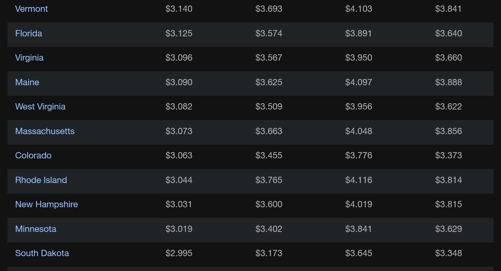Open the South Dakota link
Viewport: 501px width, 271px height.
tap(42, 253)
